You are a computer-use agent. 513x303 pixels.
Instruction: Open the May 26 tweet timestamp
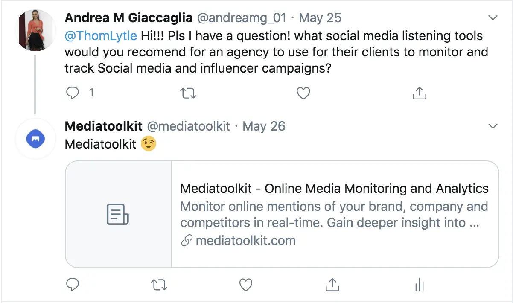tap(264, 126)
